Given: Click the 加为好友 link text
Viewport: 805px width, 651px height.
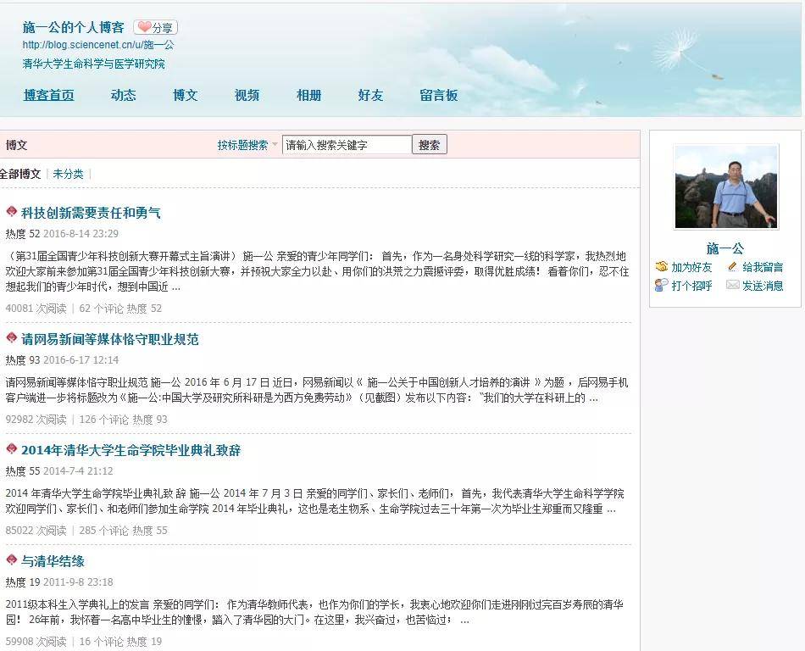Looking at the screenshot, I should click(691, 267).
